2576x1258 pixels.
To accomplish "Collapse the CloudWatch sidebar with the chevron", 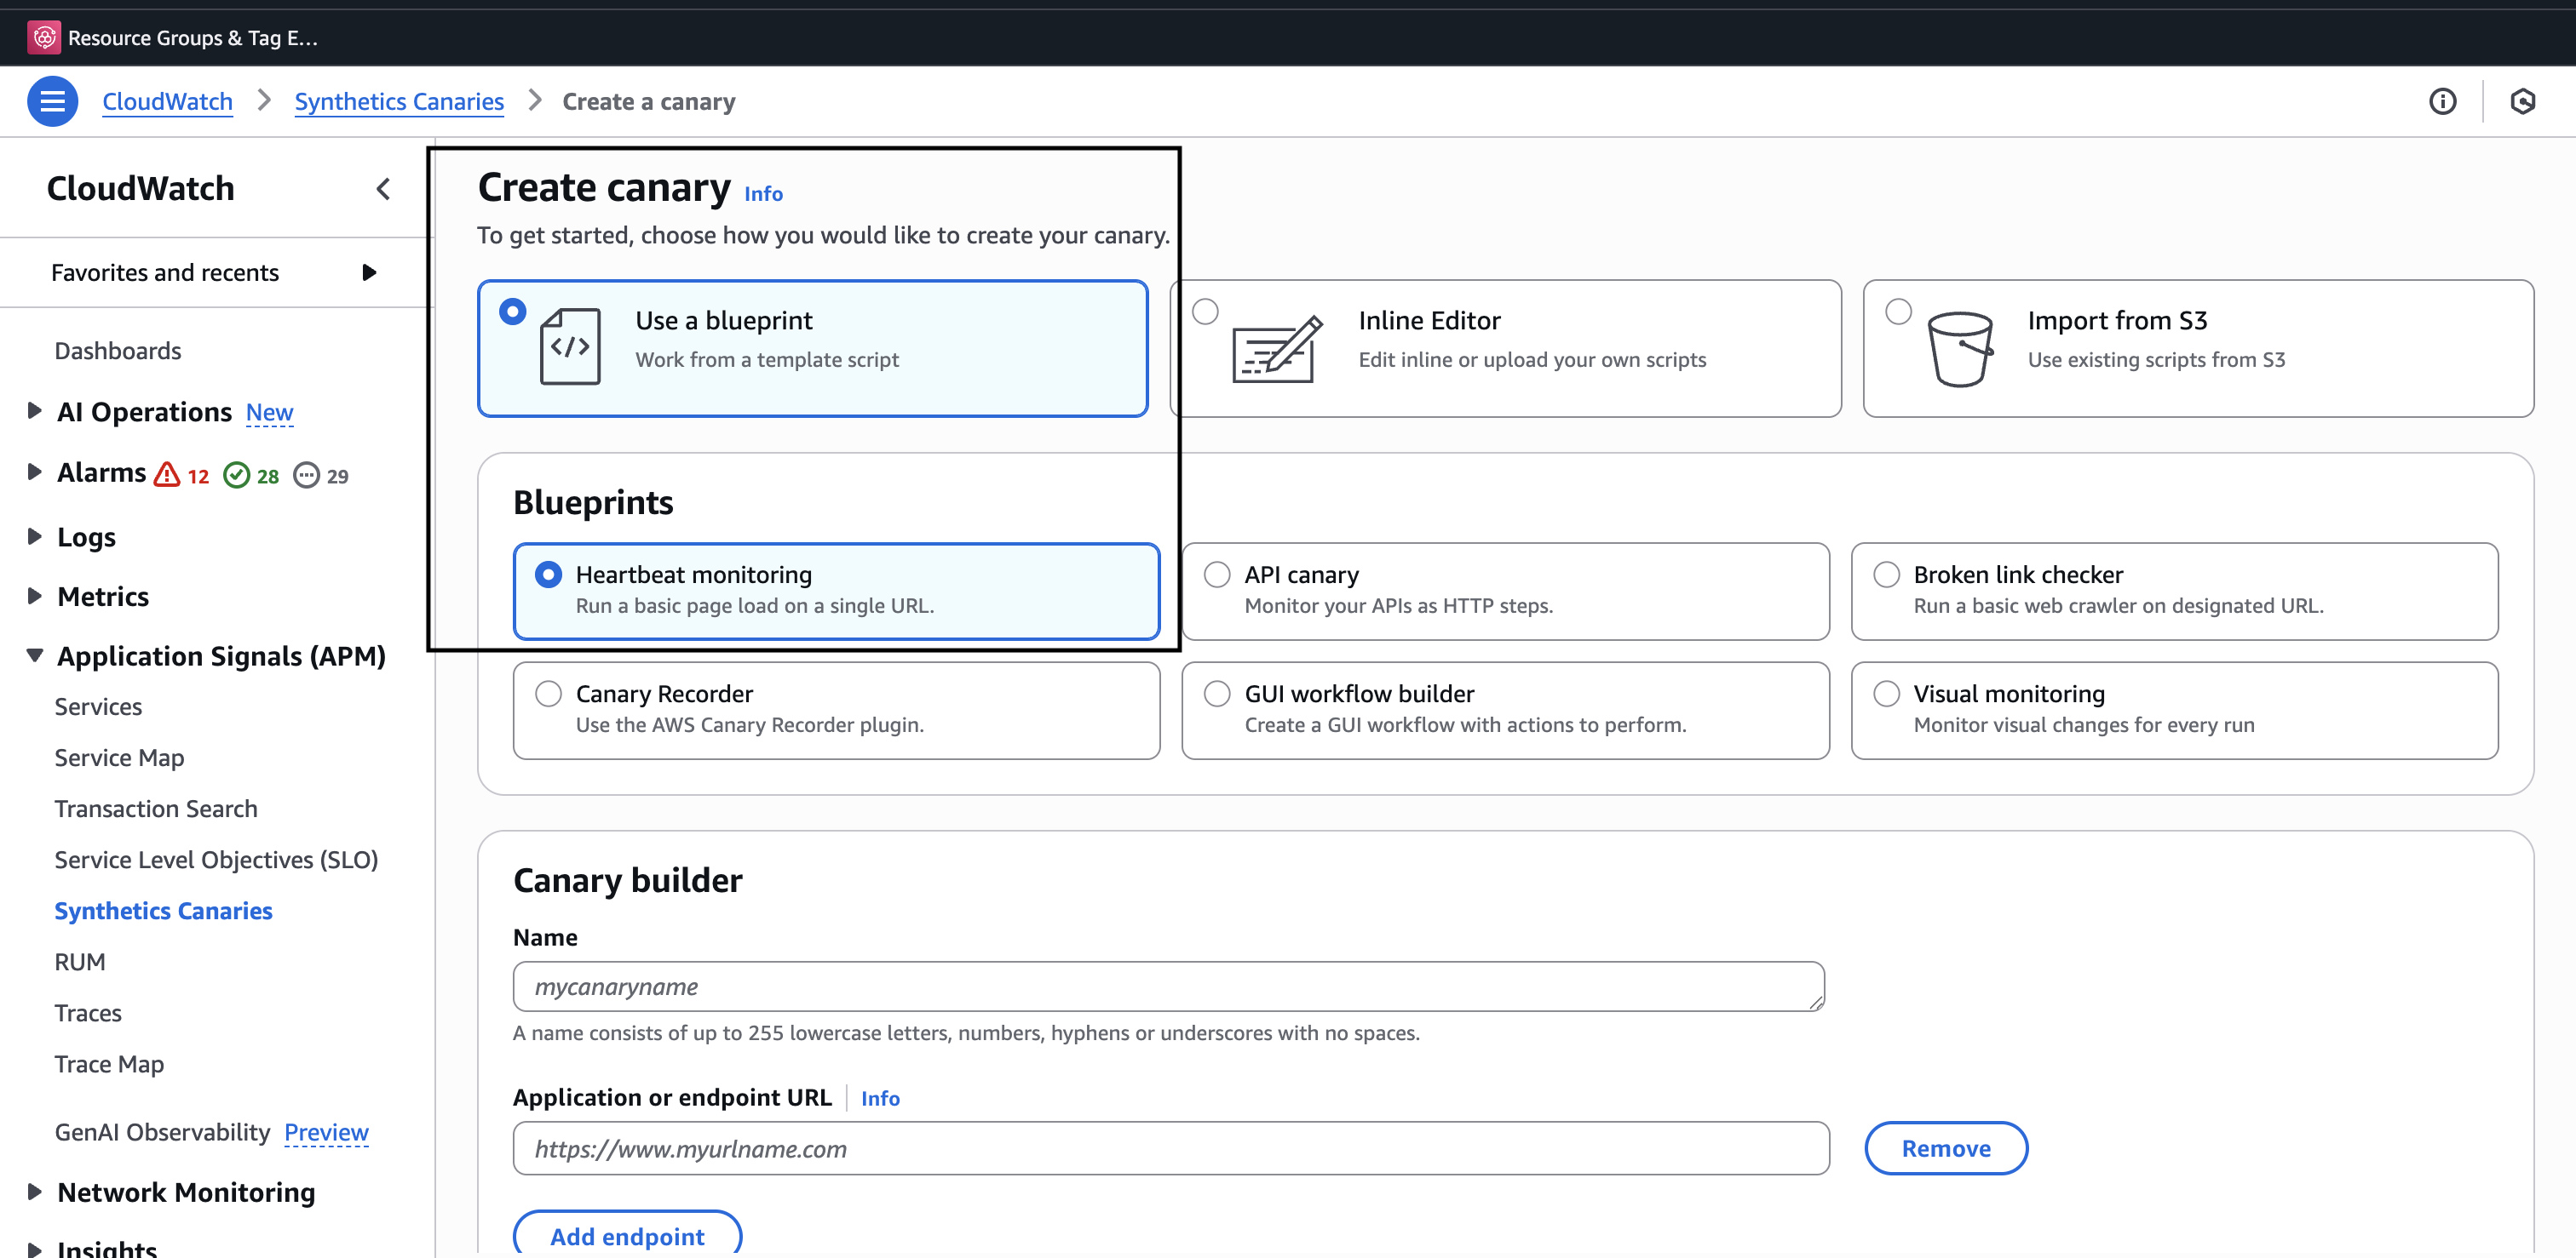I will tap(383, 189).
